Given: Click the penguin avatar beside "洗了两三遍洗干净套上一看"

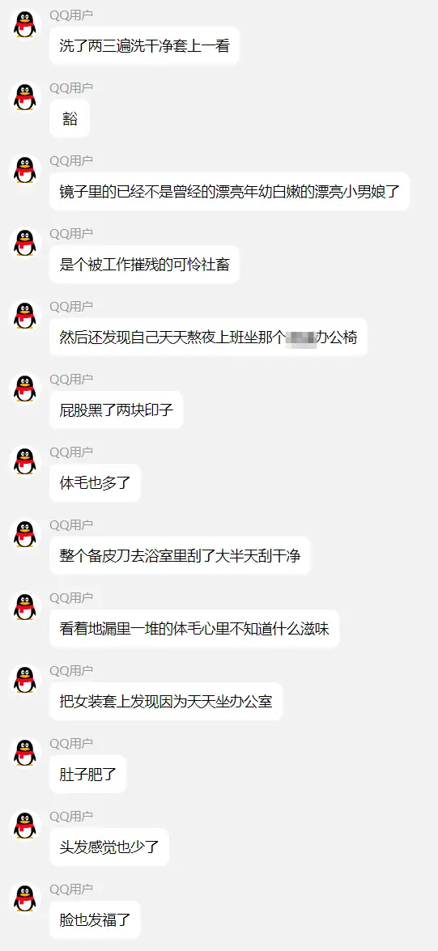Looking at the screenshot, I should pyautogui.click(x=25, y=24).
